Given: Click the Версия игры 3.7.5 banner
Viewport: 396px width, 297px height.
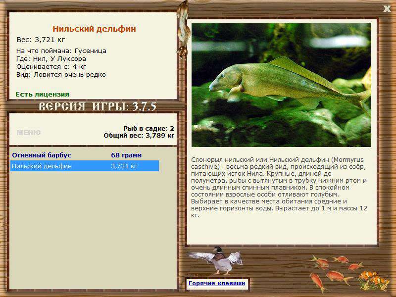Looking at the screenshot, I should click(97, 106).
